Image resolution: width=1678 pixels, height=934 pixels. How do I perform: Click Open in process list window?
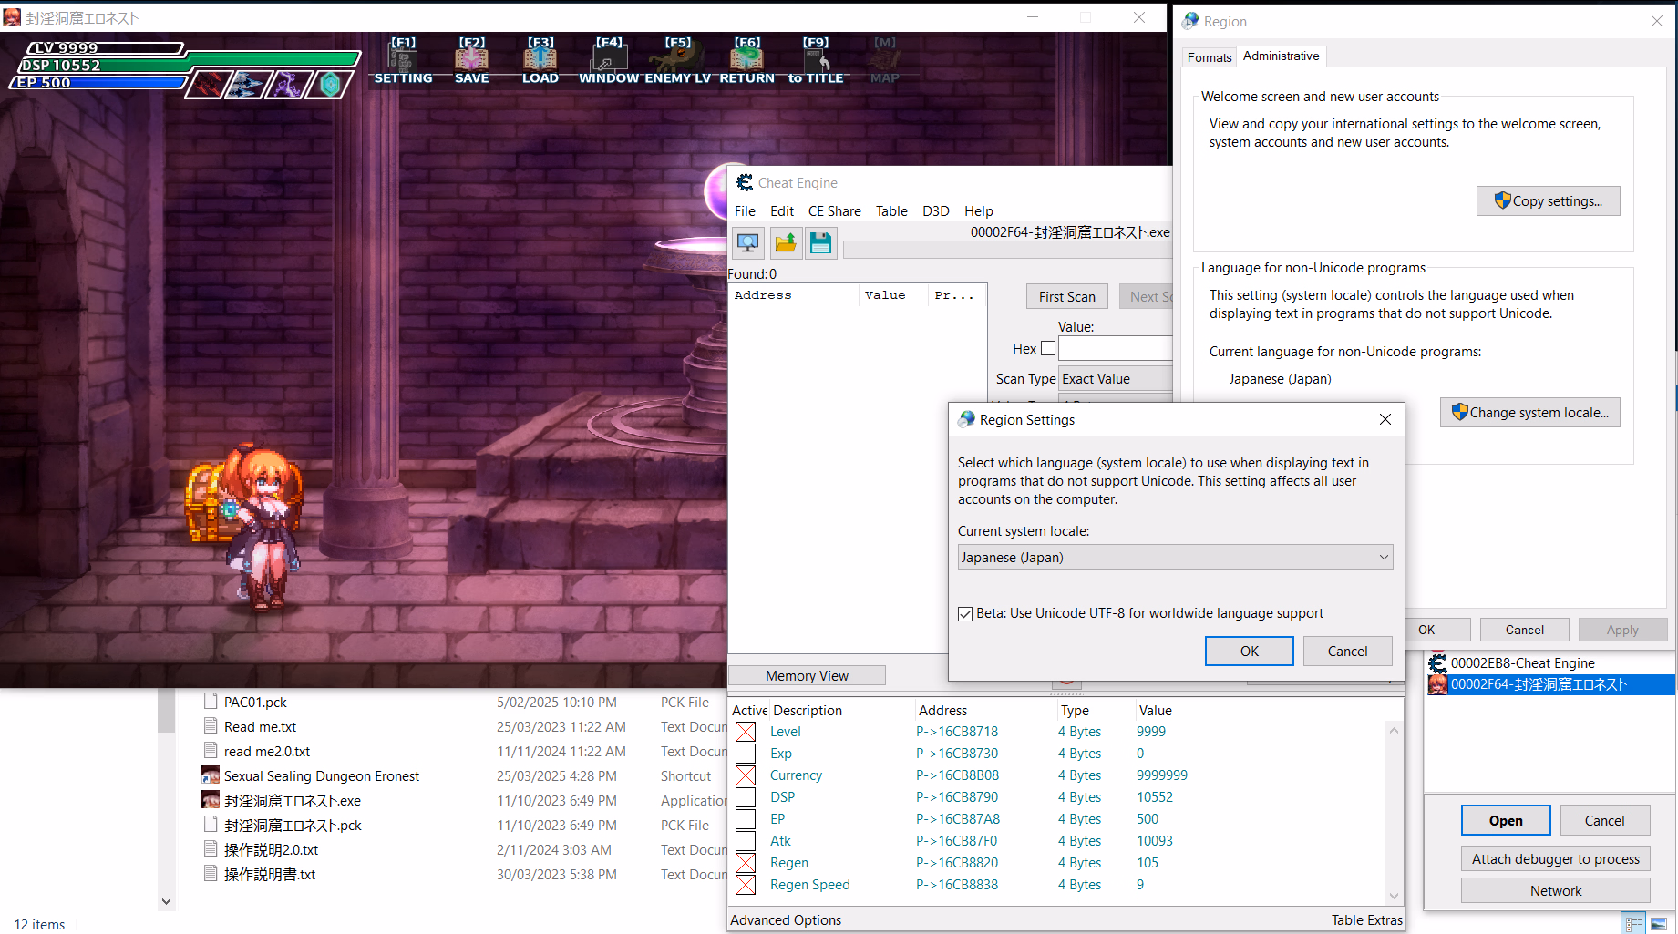[x=1505, y=820]
